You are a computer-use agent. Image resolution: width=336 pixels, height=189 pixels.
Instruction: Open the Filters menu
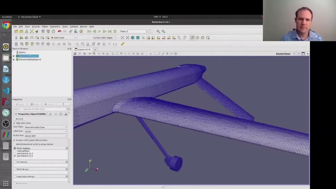coord(45,27)
